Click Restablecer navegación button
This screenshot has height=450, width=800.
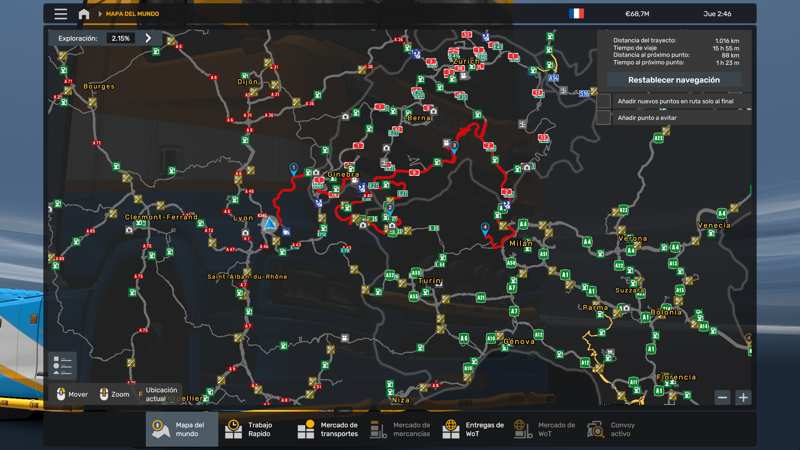pos(674,80)
